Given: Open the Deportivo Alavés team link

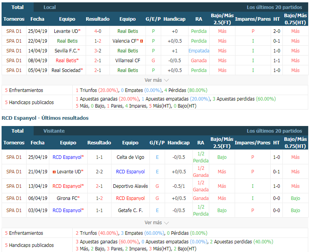Looking at the screenshot, I should click(x=130, y=186).
